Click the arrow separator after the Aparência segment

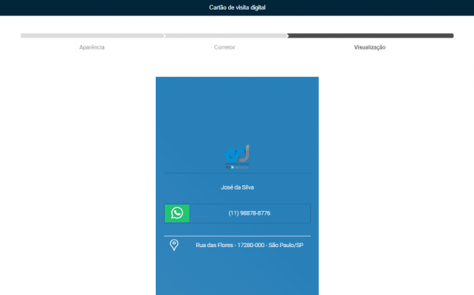coord(164,35)
